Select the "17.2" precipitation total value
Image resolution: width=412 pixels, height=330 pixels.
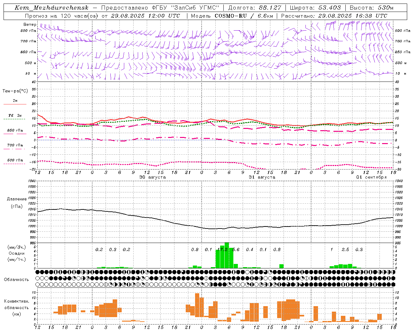pos(222,249)
